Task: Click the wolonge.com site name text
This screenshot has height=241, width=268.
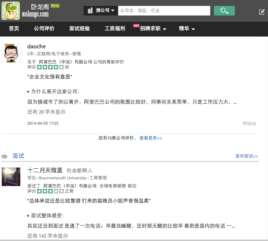Action: click(35, 14)
